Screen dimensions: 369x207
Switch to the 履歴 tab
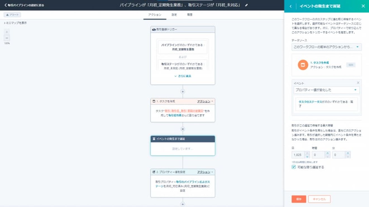190,15
